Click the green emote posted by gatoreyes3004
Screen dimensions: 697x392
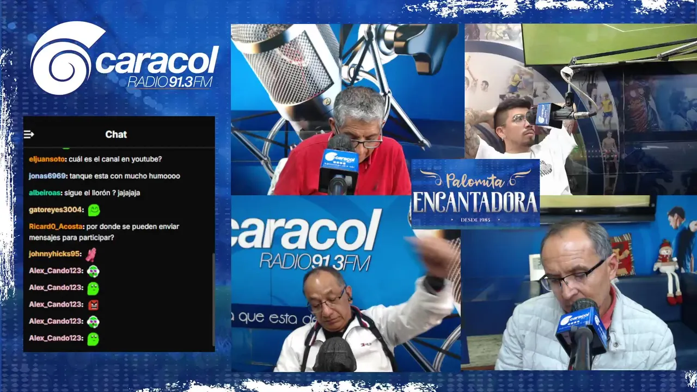(94, 210)
